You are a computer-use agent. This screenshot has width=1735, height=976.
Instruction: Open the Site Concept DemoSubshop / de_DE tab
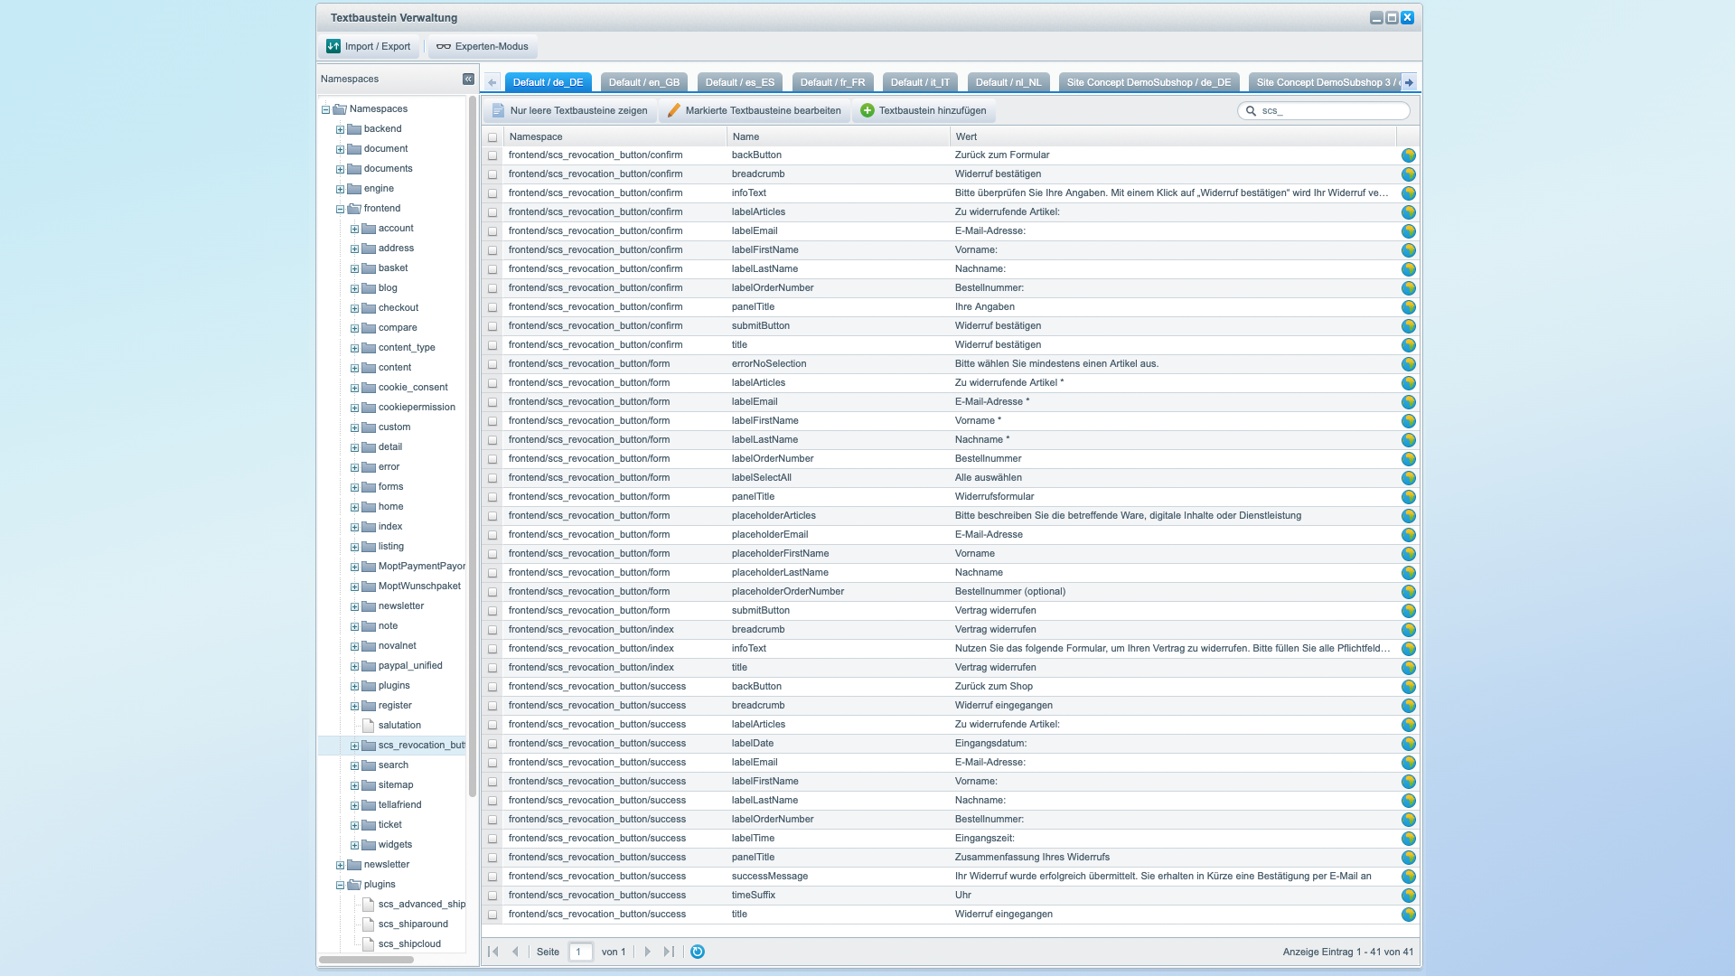coord(1149,82)
